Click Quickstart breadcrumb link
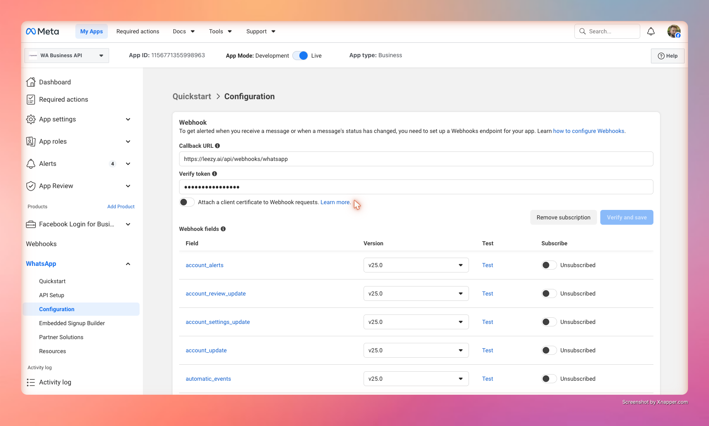Viewport: 709px width, 426px height. 192,96
